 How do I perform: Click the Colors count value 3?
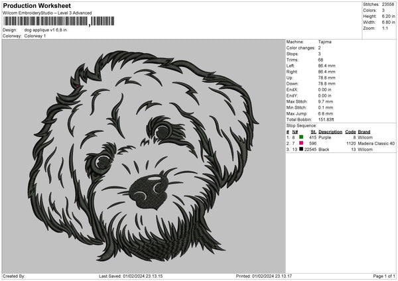pos(383,11)
